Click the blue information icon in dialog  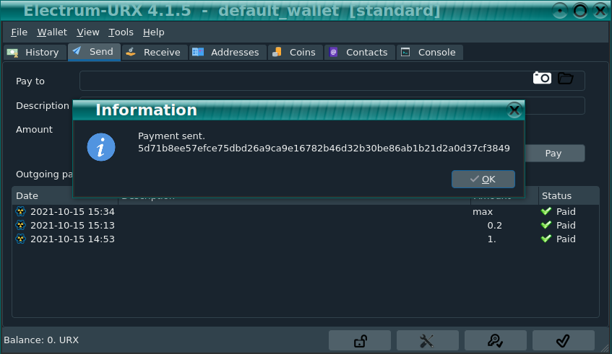[x=101, y=147]
